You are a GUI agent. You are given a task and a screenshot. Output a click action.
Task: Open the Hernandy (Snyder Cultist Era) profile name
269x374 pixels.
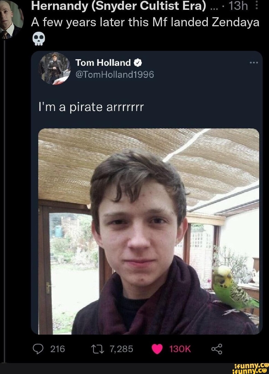coord(119,5)
